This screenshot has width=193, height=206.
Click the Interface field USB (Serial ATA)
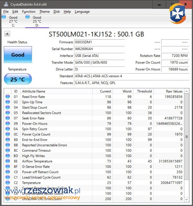click(99, 56)
